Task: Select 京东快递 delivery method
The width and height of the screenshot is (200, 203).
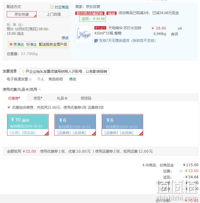Action: (x=22, y=14)
